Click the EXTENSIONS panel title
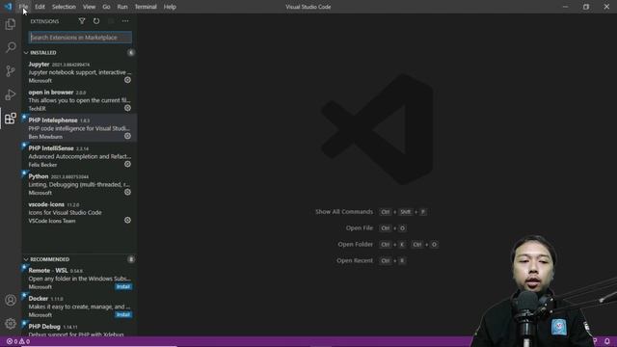Viewport: 617px width, 347px height. coord(44,21)
